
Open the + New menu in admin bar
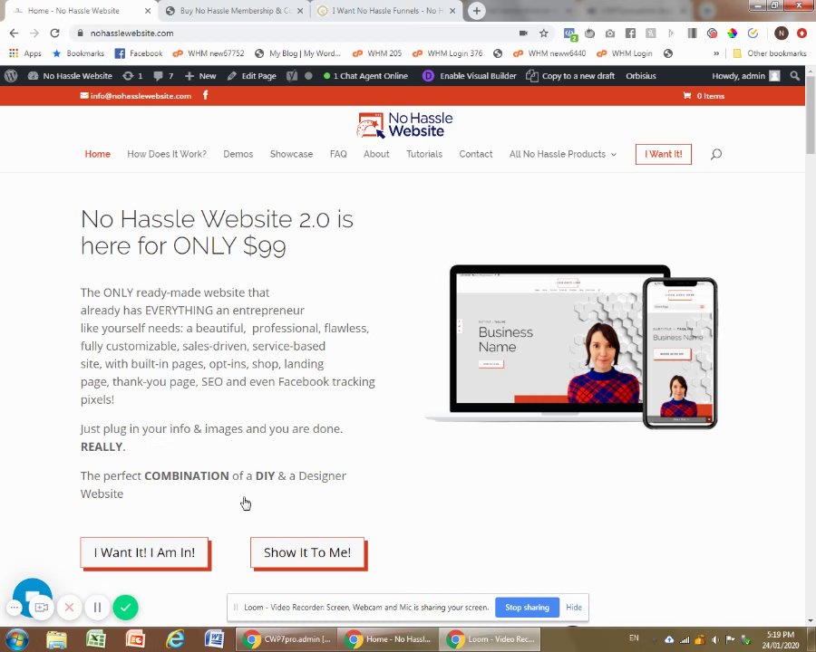click(200, 76)
